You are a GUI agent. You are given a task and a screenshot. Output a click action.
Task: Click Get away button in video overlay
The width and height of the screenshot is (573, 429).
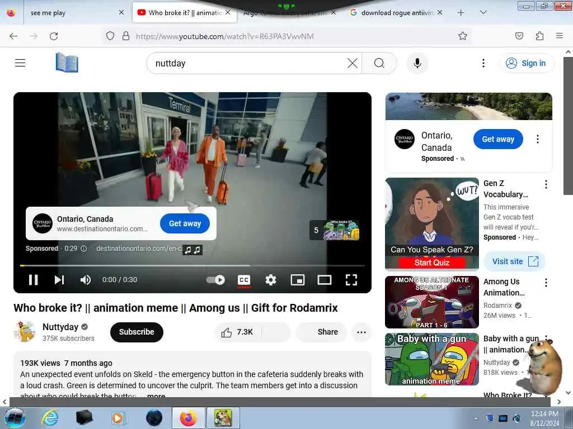[185, 223]
